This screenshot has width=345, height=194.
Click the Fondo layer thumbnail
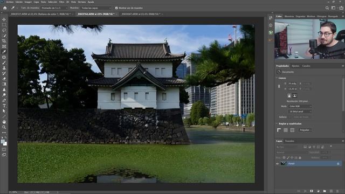284,163
